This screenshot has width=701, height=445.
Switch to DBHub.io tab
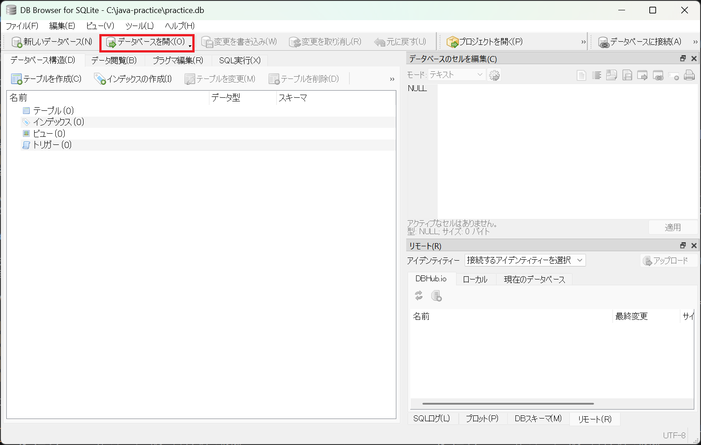pos(431,279)
